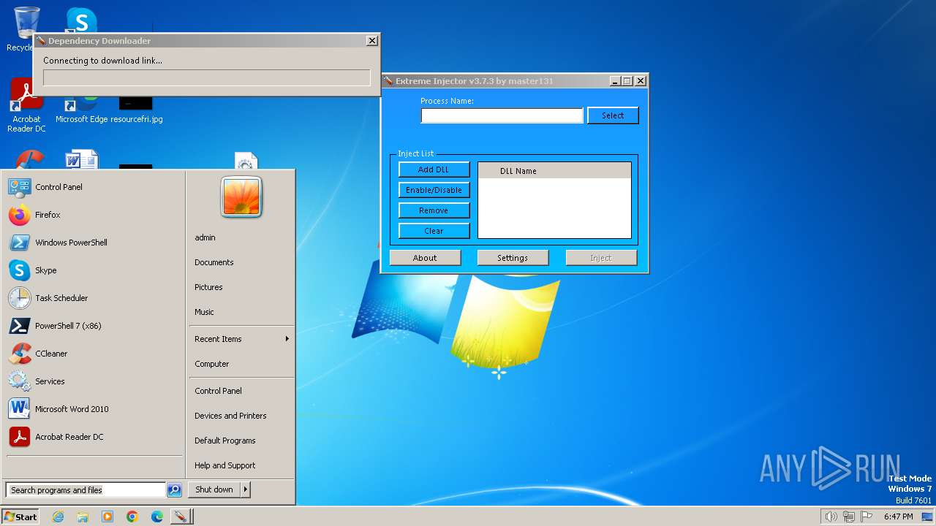Viewport: 936px width, 526px height.
Task: Switch to Extreme Injector taskbar button
Action: pos(181,517)
